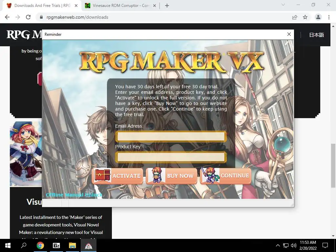The image size is (336, 252).
Task: Select the rpgmakerweb.com/downloads address bar
Action: tap(77, 17)
